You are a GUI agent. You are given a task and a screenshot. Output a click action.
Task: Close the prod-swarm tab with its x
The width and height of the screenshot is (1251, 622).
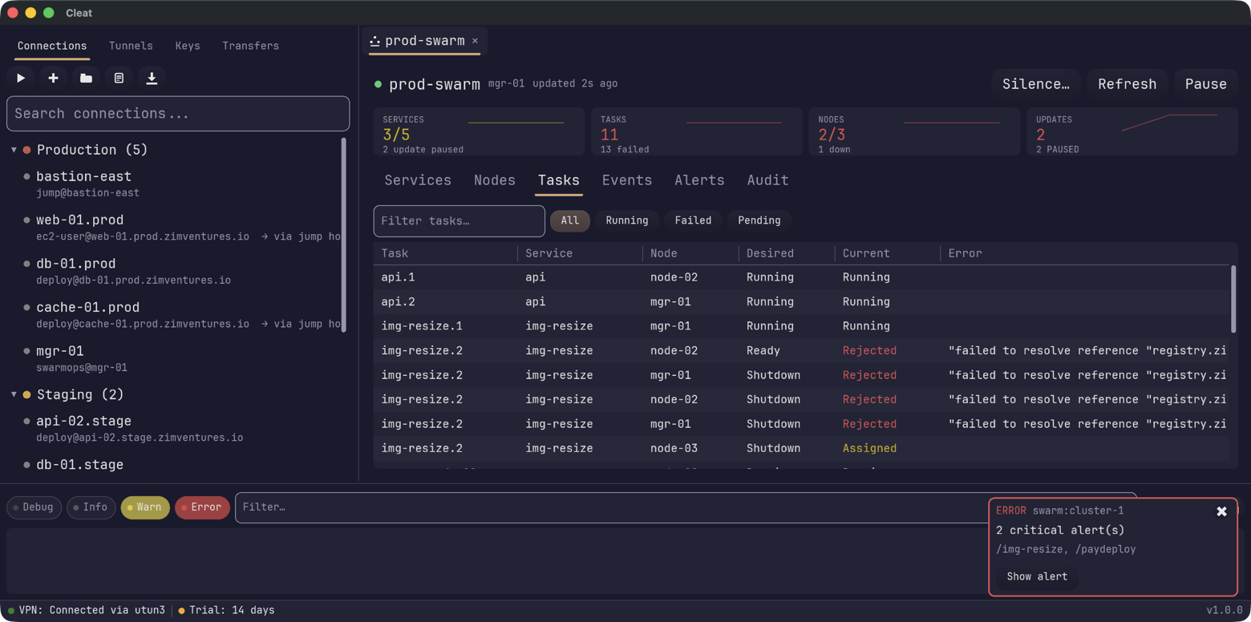click(x=475, y=41)
